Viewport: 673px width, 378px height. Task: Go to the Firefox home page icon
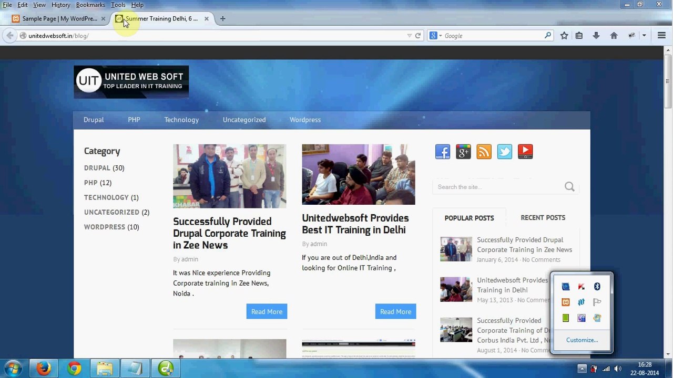614,36
